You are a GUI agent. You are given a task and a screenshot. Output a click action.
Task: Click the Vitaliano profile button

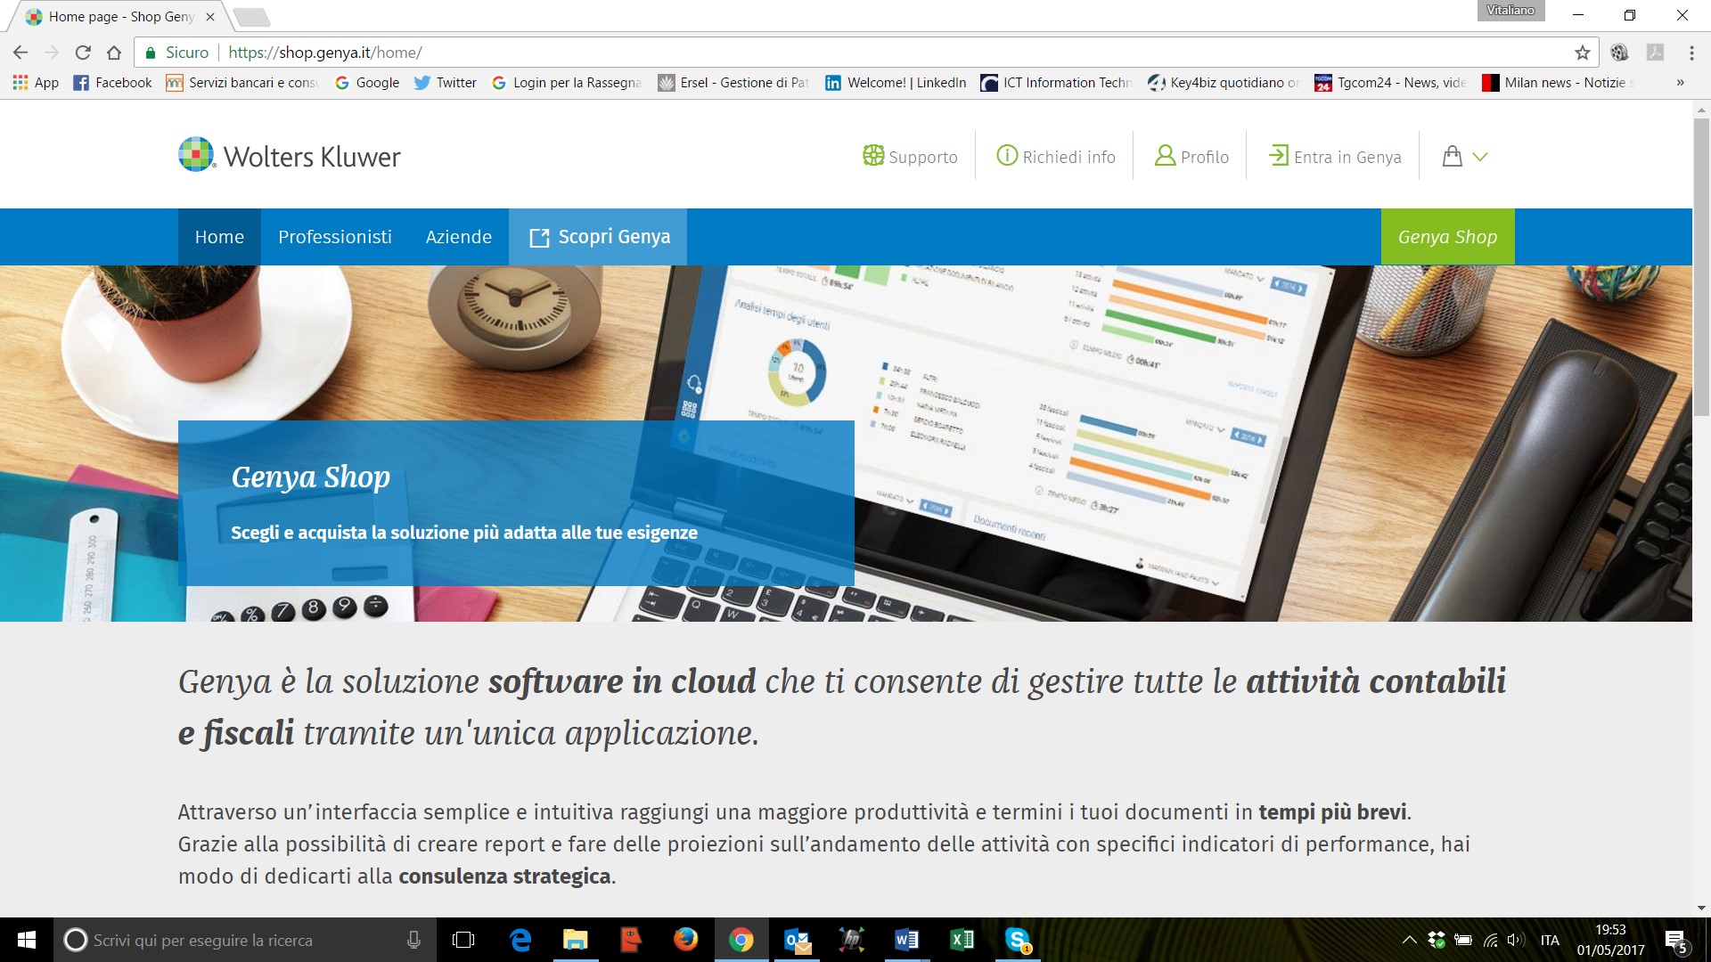(1511, 11)
